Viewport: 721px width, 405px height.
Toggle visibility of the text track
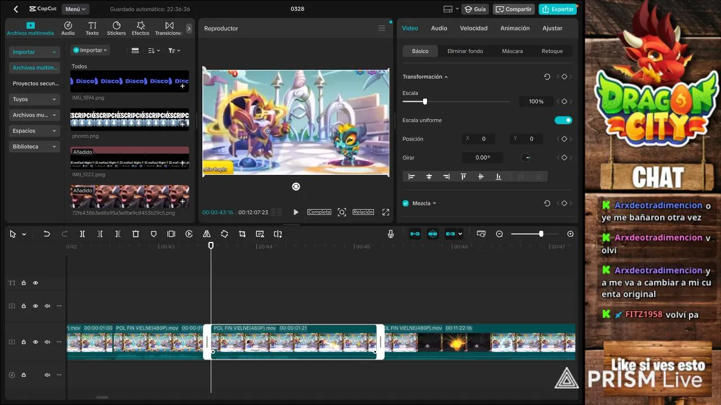pos(35,283)
